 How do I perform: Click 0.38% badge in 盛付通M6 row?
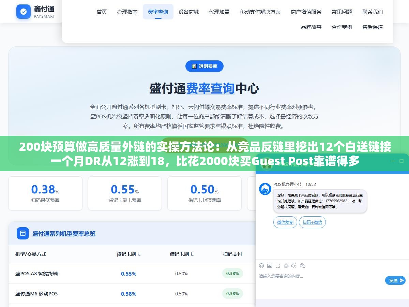pyautogui.click(x=232, y=293)
